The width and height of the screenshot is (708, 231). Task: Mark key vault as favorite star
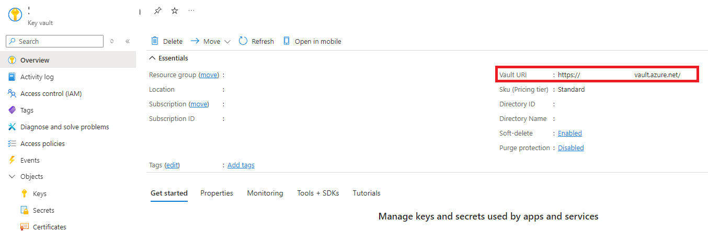pyautogui.click(x=175, y=10)
